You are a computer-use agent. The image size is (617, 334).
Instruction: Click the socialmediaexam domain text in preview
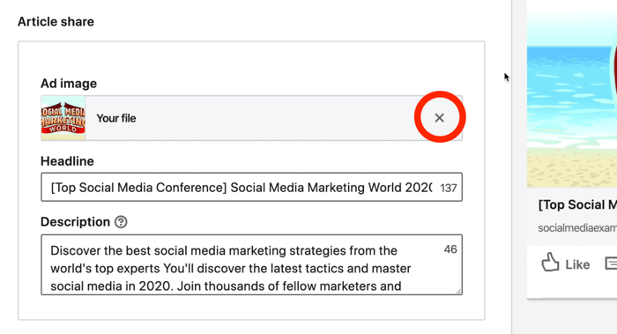coord(577,227)
